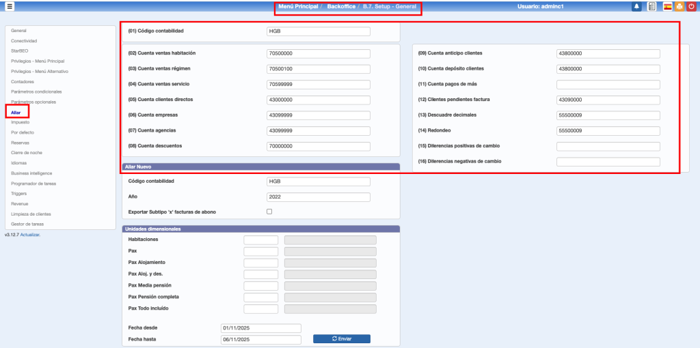Click the red power logout icon
The width and height of the screenshot is (700, 348).
pos(691,7)
